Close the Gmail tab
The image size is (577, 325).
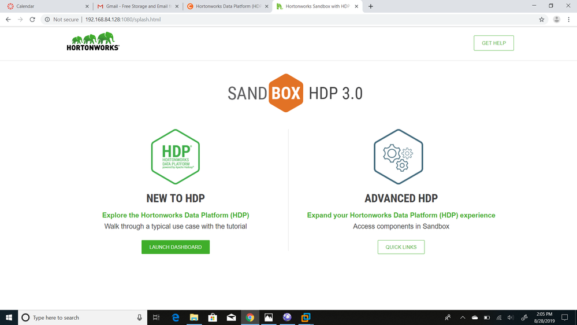(177, 6)
